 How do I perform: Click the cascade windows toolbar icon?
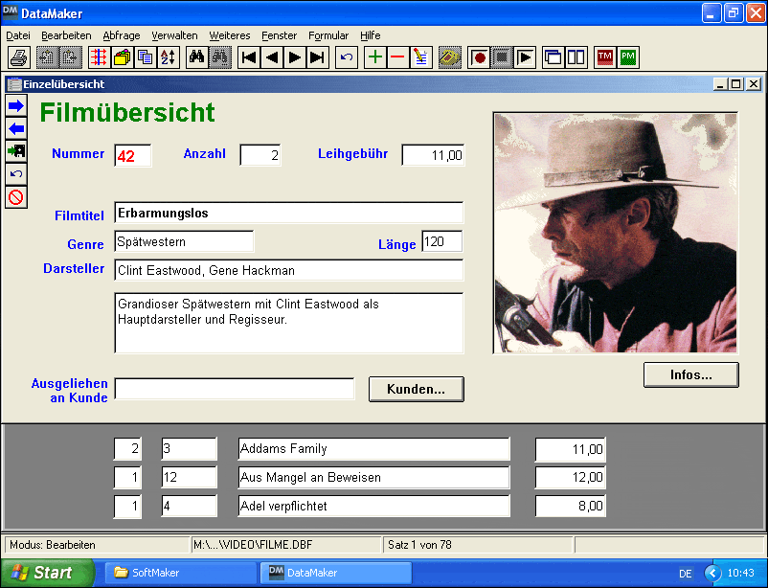pos(553,57)
